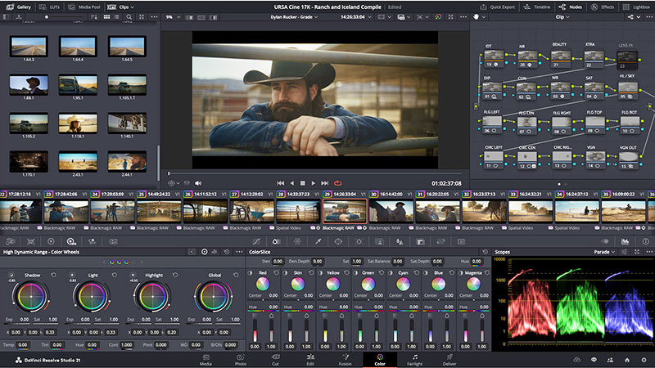The image size is (655, 368).
Task: Open the Gallery panel
Action: tap(19, 7)
